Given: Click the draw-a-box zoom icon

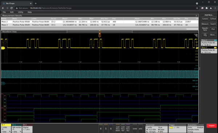Looking at the screenshot, I should (x=205, y=35).
